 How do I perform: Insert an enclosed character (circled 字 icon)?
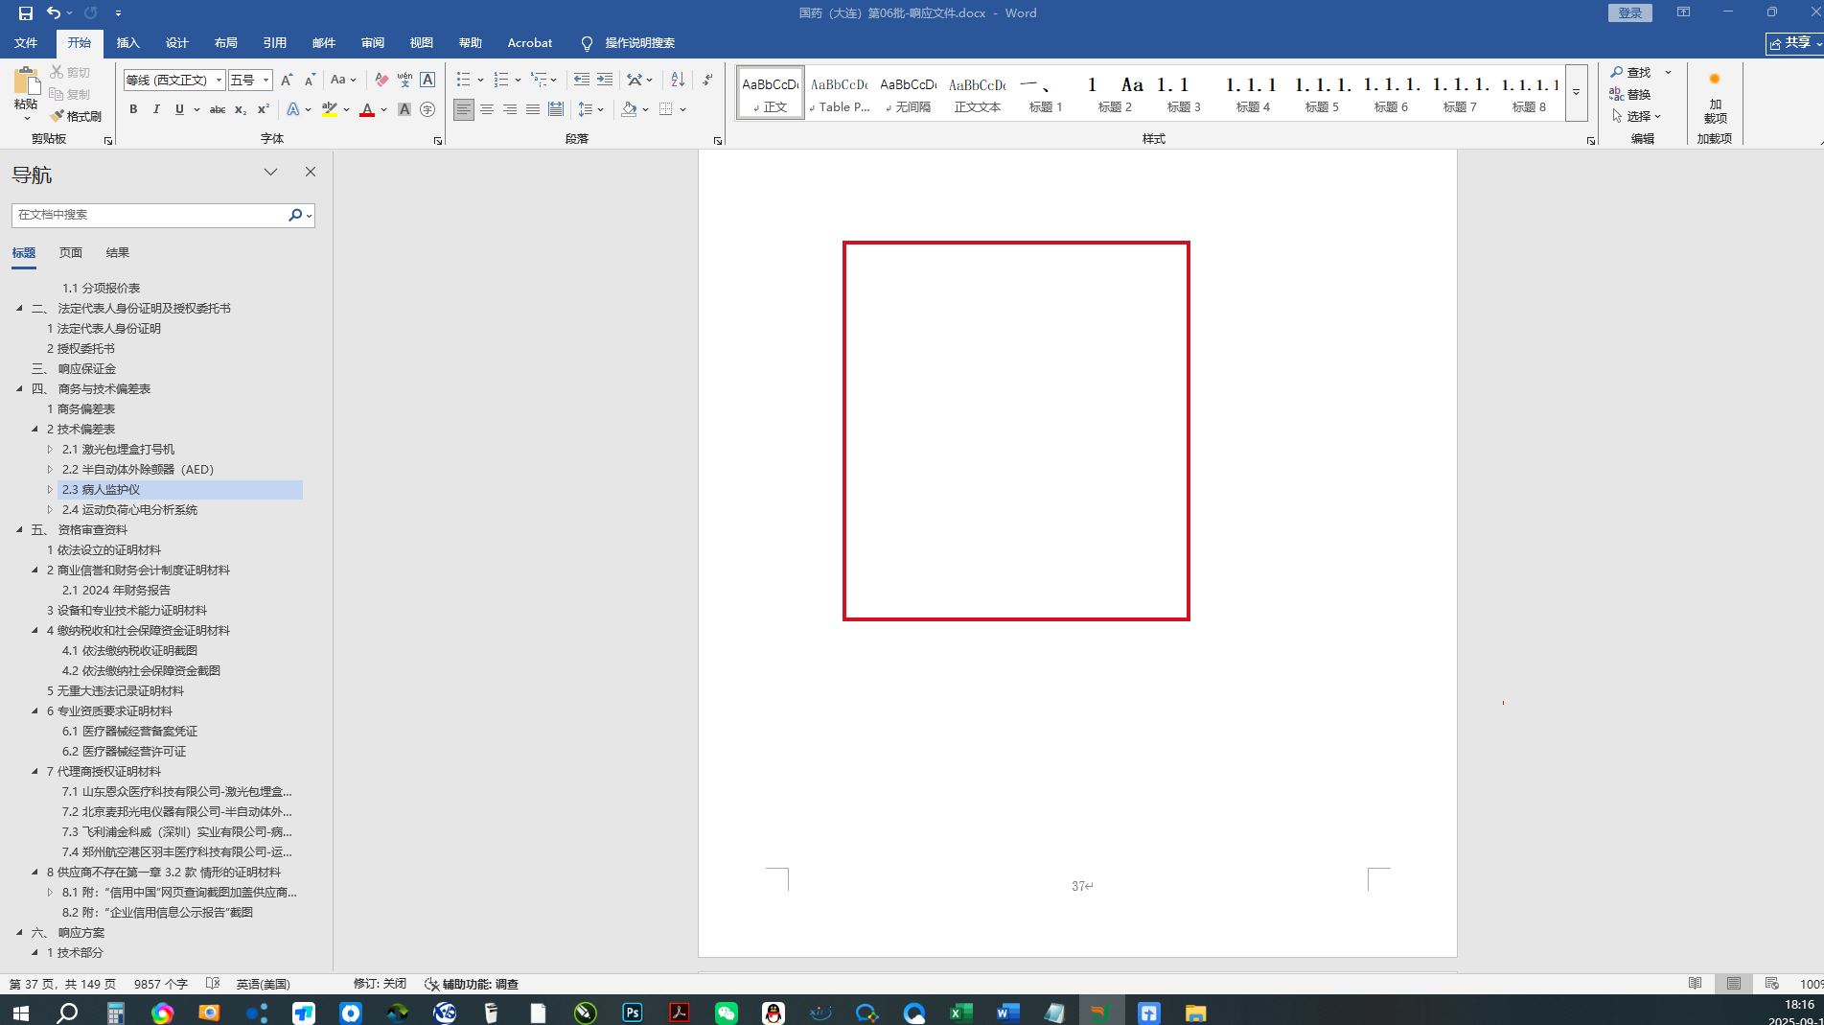click(x=427, y=109)
